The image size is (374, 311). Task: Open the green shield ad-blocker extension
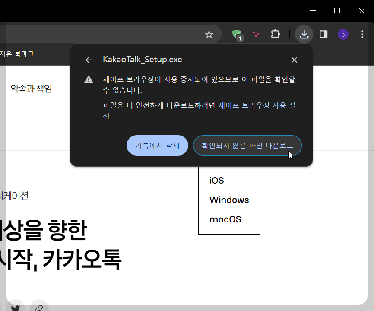tap(237, 35)
